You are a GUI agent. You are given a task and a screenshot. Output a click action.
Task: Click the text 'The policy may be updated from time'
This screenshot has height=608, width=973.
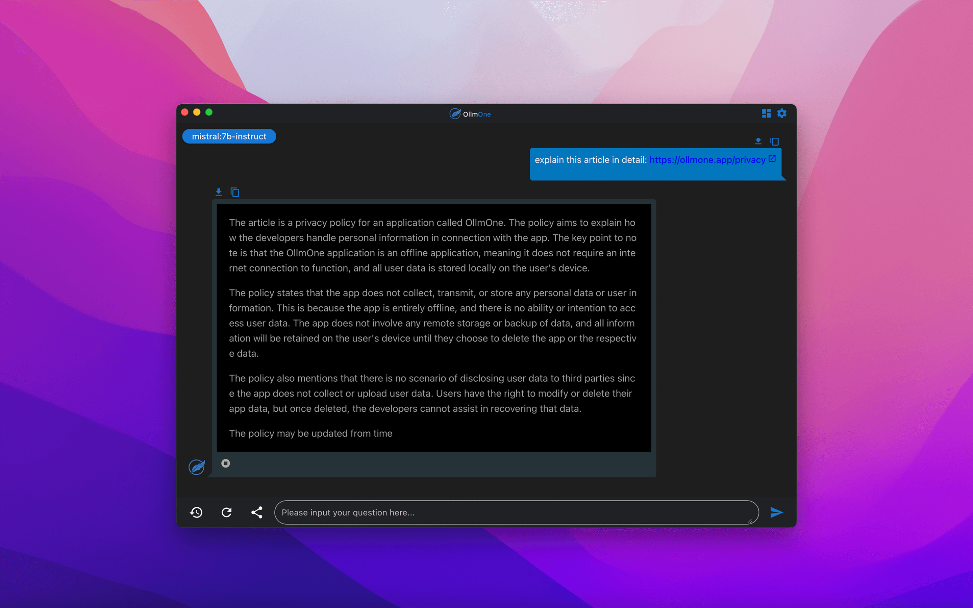pyautogui.click(x=310, y=433)
